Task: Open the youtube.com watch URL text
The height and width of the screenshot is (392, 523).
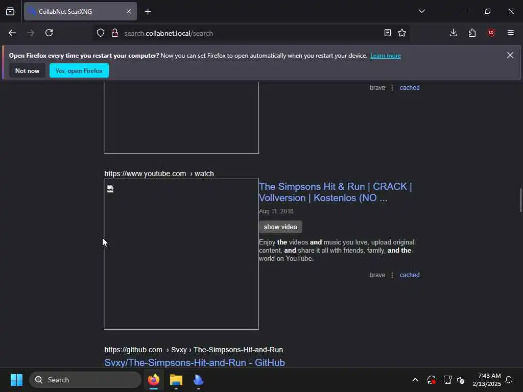Action: coord(159,174)
